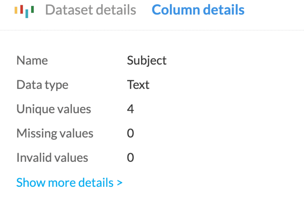Select the Column details tab
The image size is (304, 200).
coord(198,10)
